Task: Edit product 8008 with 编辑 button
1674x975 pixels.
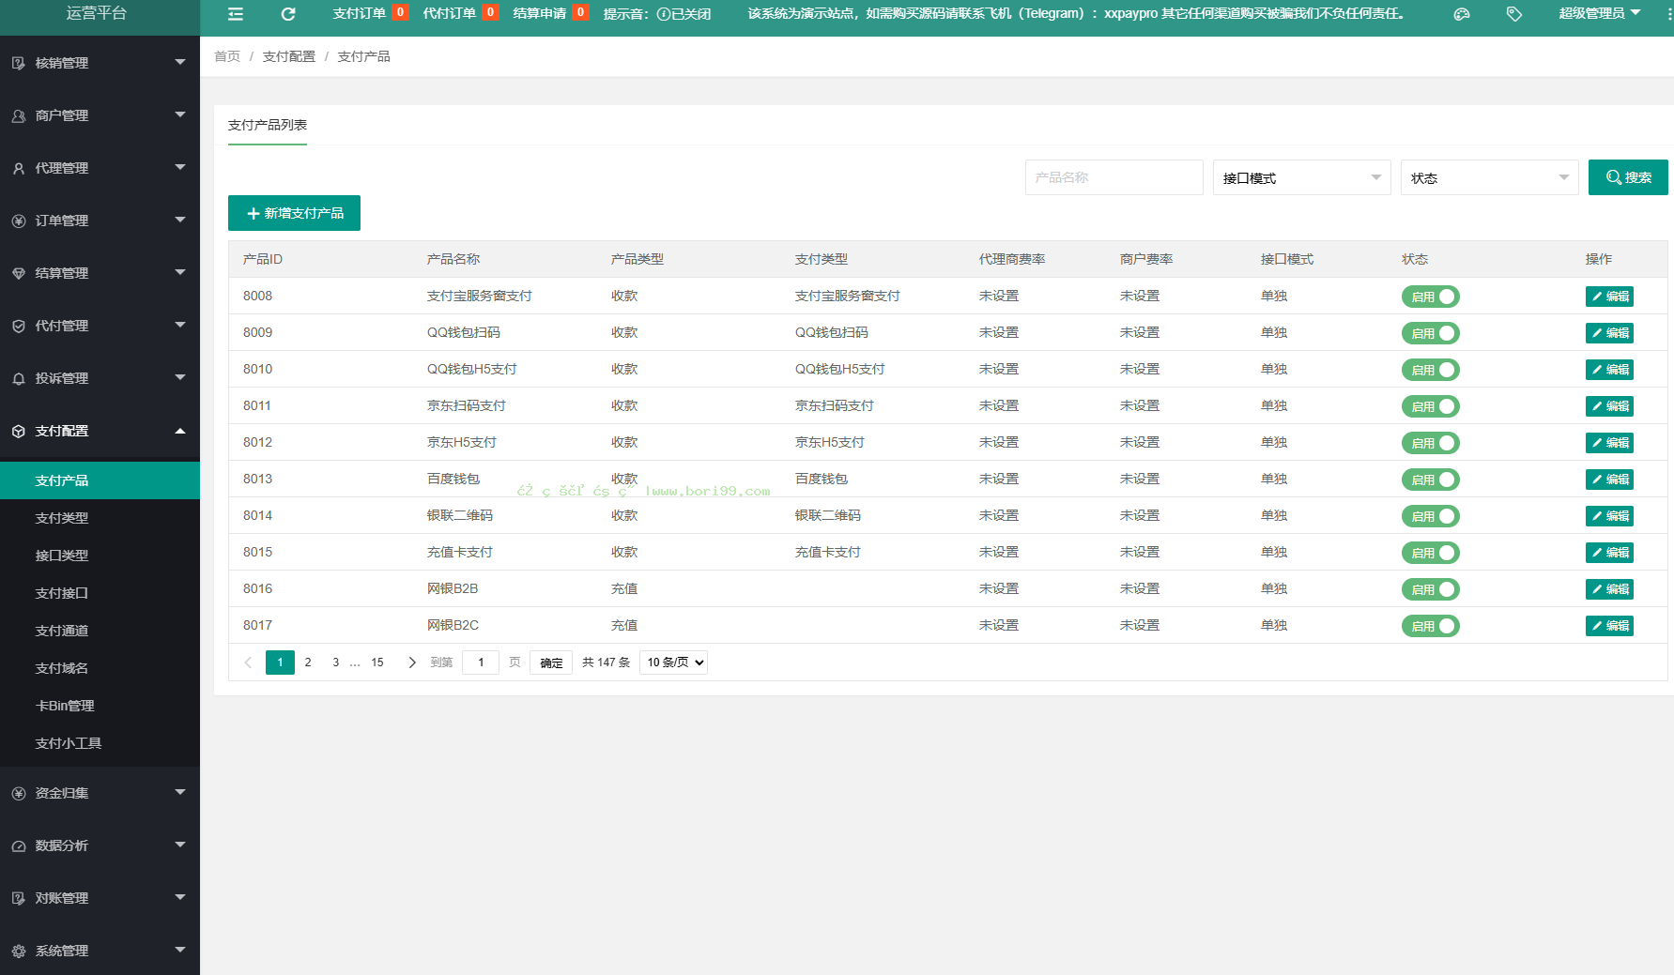Action: tap(1609, 297)
